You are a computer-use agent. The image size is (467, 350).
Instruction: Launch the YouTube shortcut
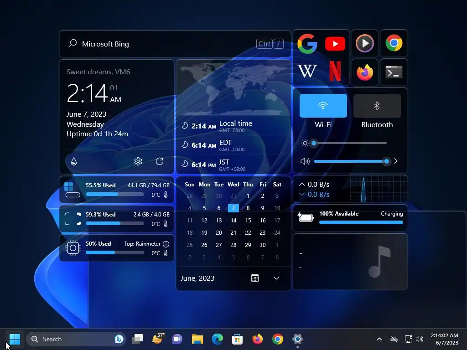[x=335, y=44]
